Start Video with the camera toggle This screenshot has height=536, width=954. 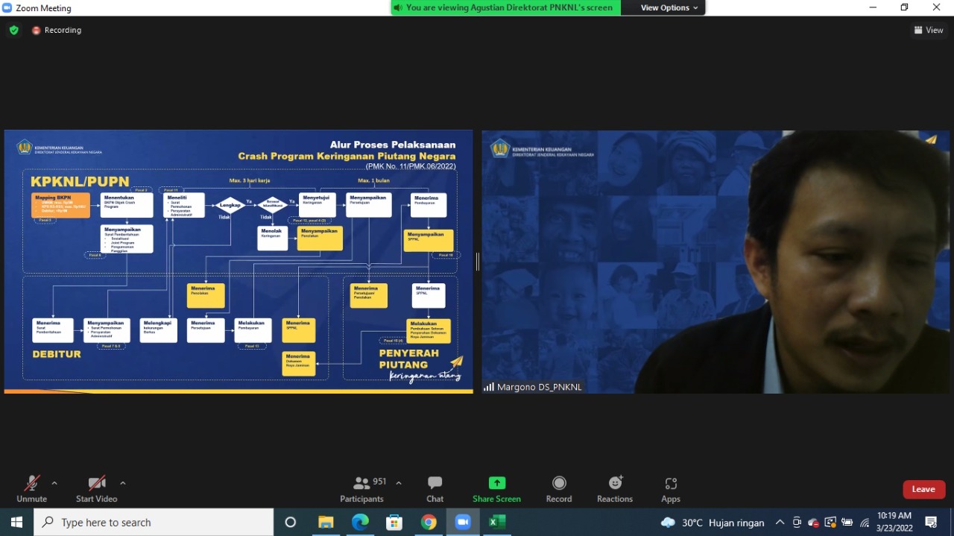(96, 488)
